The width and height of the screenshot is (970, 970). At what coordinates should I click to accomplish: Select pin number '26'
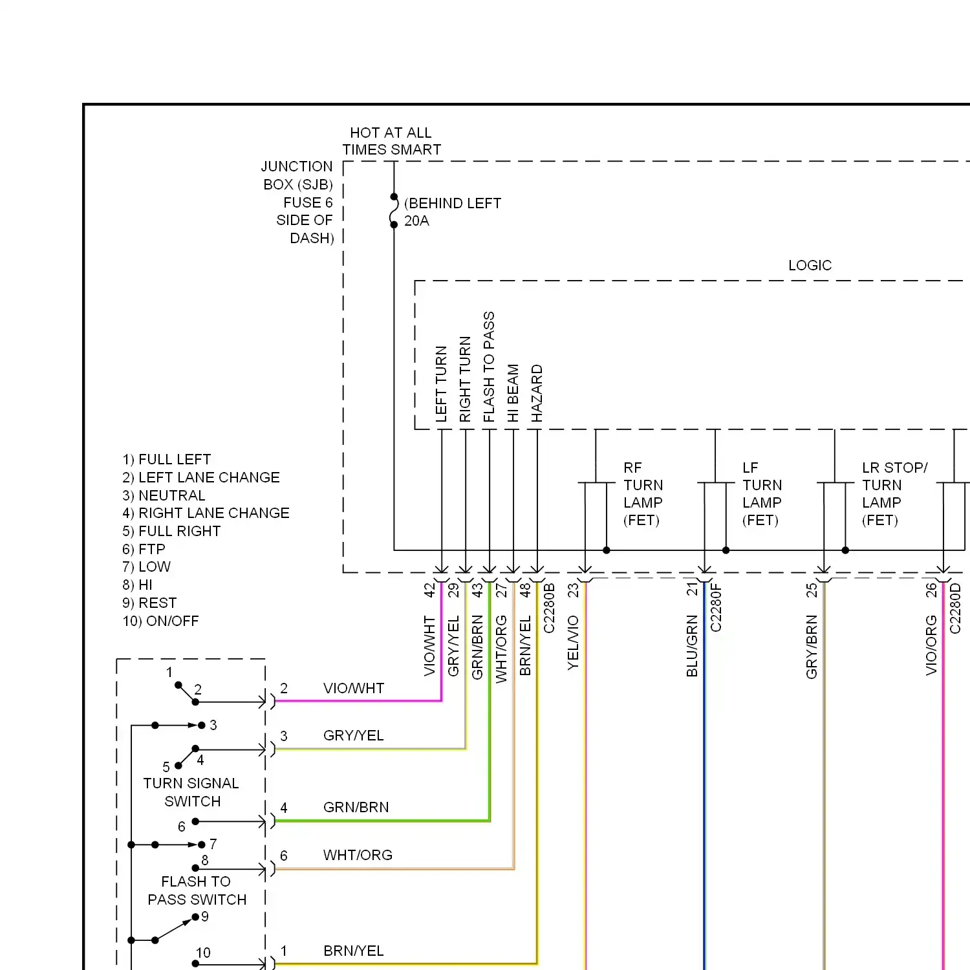(x=931, y=590)
